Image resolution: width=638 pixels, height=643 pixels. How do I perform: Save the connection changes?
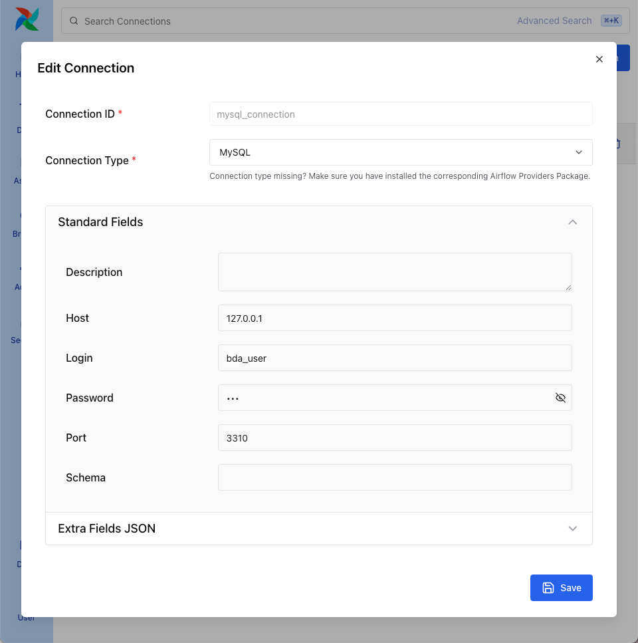pos(561,588)
